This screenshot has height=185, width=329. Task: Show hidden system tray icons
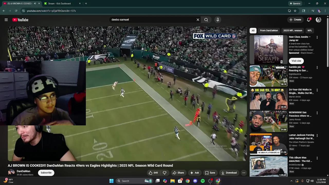coord(291,181)
